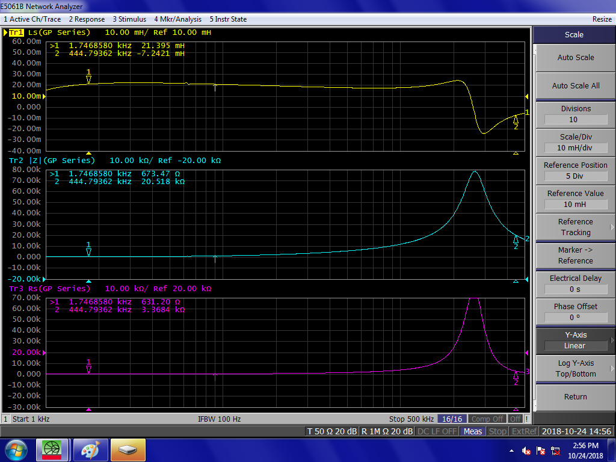Expand the Y-Axis Linear submenu
Screen dimensions: 616x462
pos(576,340)
